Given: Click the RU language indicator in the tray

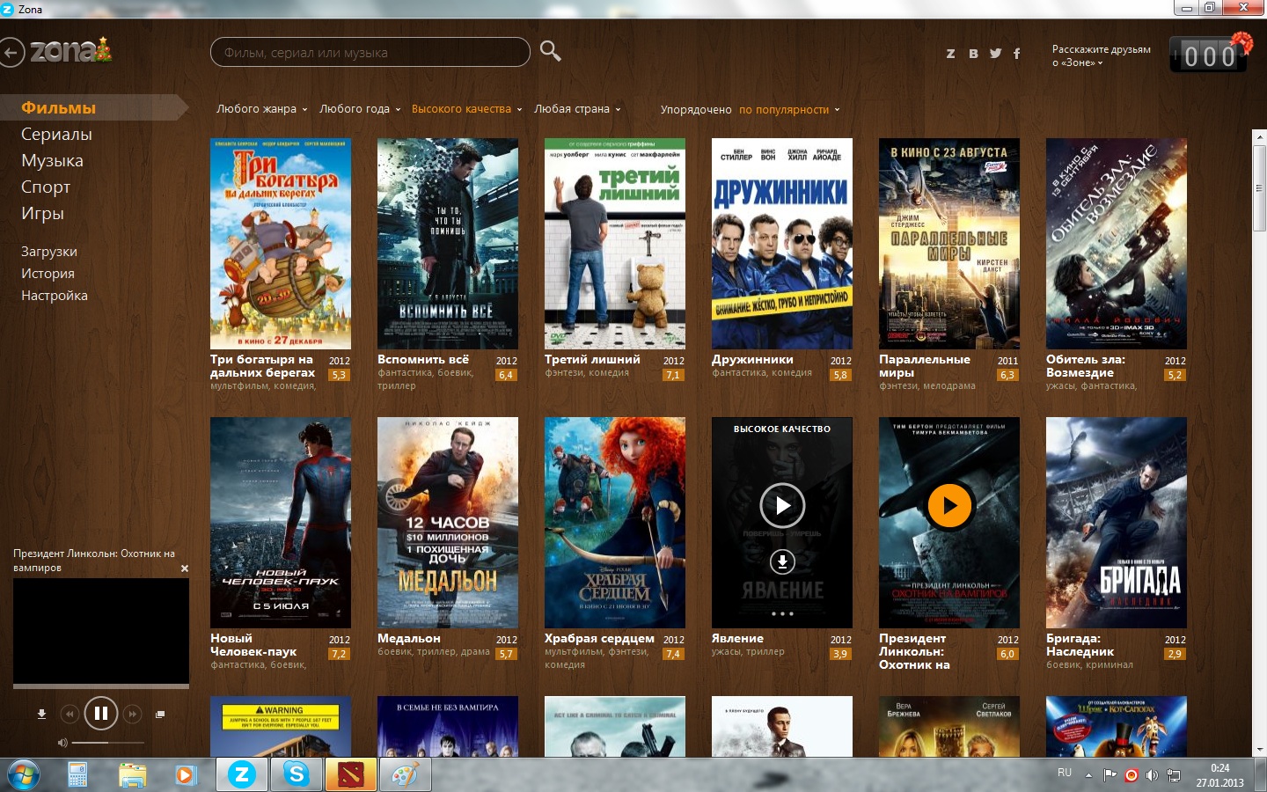Looking at the screenshot, I should pyautogui.click(x=1065, y=773).
